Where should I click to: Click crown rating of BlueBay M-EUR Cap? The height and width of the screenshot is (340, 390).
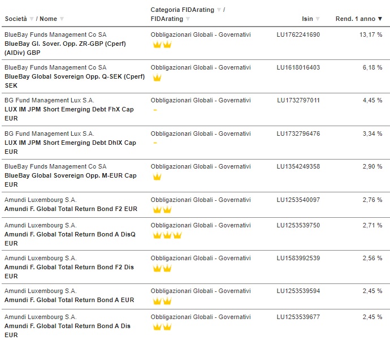(157, 177)
